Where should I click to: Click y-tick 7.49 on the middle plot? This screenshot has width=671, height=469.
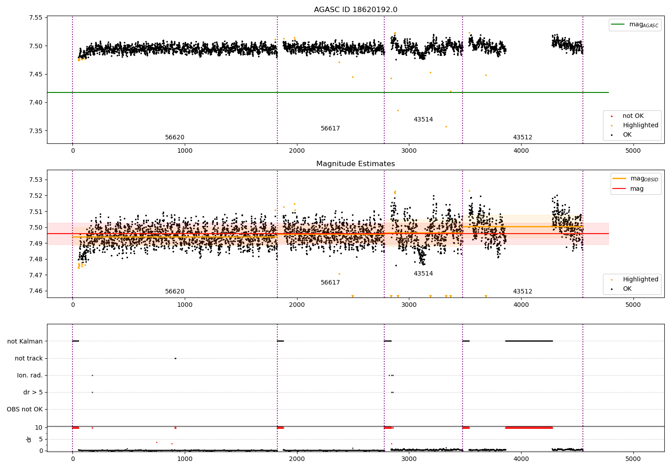(x=35, y=243)
